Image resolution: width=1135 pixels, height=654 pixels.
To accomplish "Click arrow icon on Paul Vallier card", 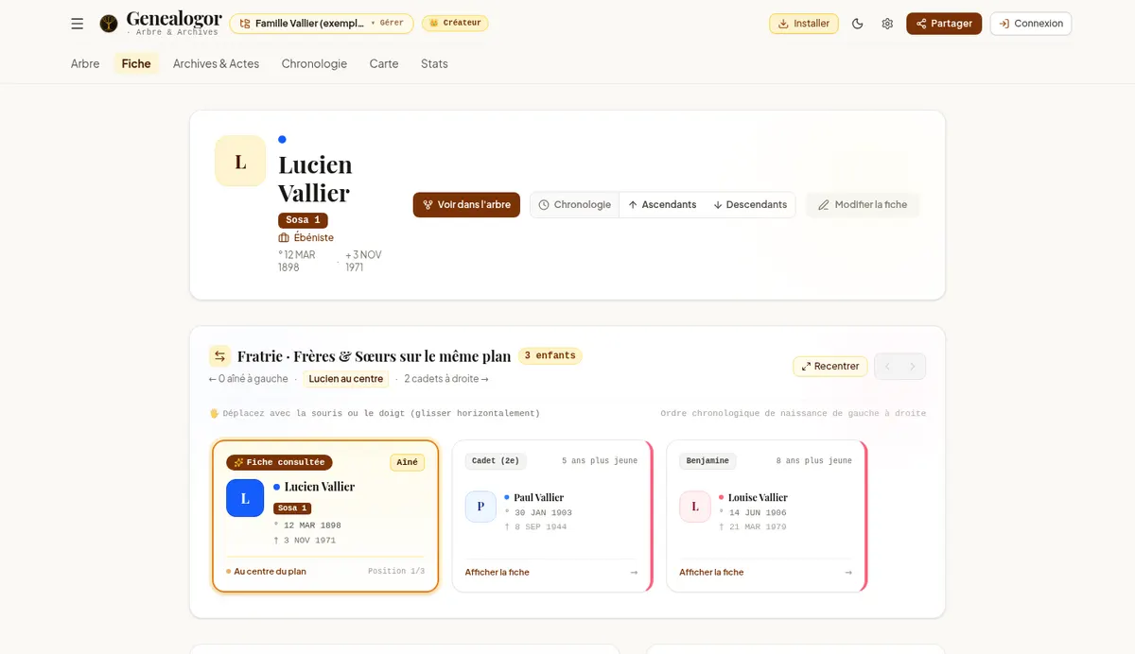I will point(634,573).
